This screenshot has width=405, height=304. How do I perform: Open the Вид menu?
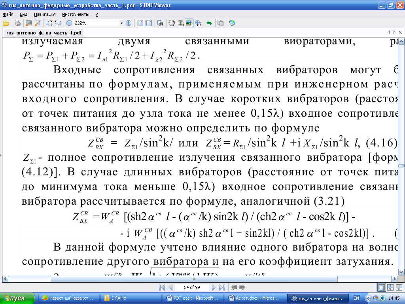(23, 15)
